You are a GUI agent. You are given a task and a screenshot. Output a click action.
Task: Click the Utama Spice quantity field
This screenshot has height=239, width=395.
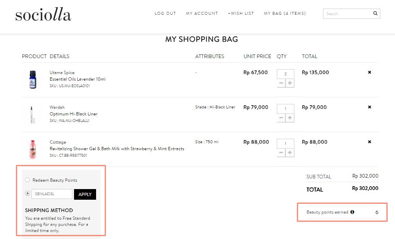(x=285, y=74)
